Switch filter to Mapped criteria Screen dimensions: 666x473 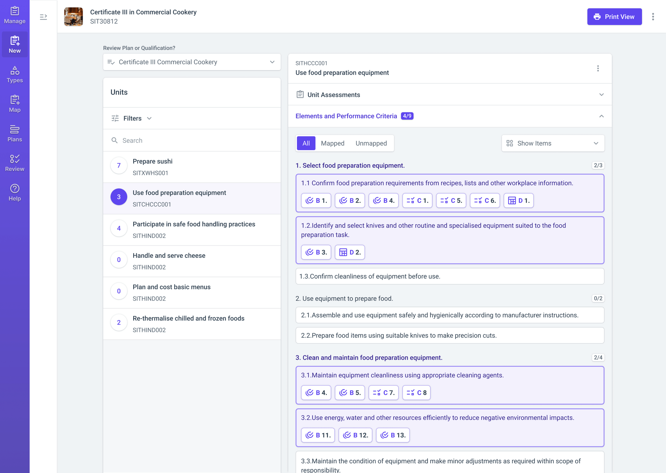(x=332, y=143)
